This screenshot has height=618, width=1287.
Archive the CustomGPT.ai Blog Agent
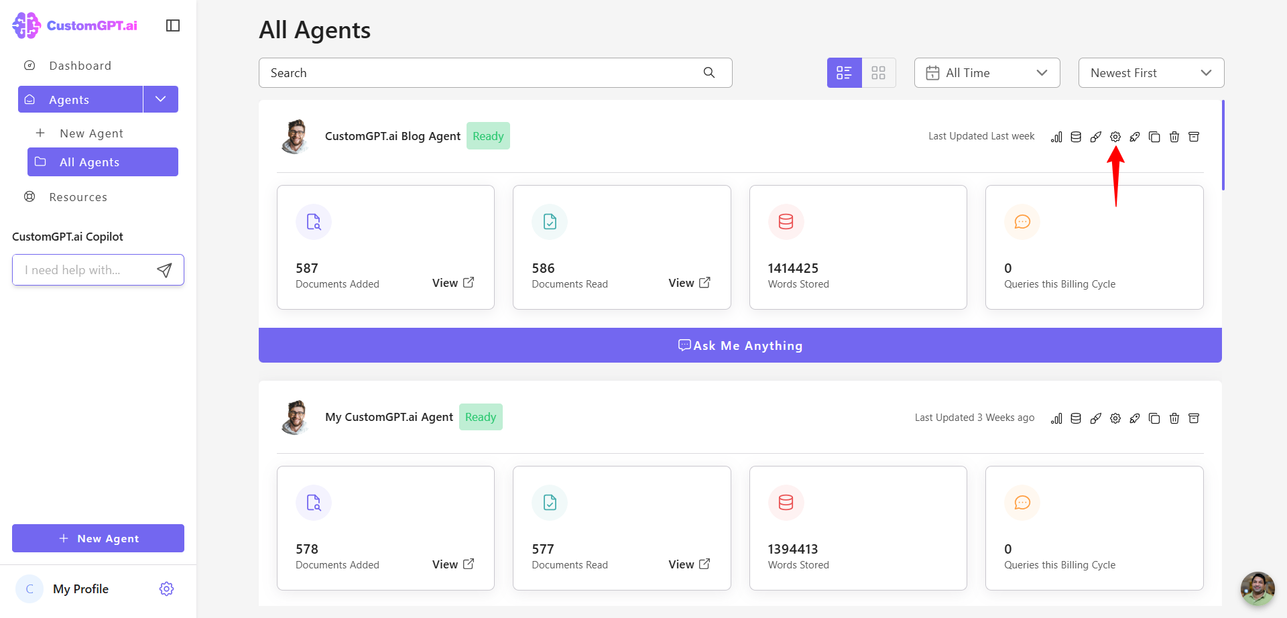pyautogui.click(x=1194, y=137)
